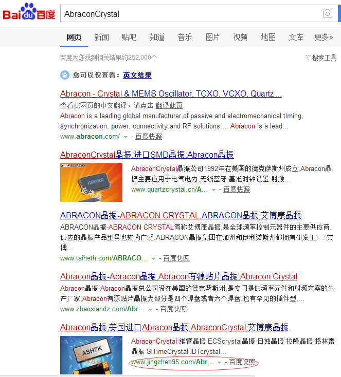Screen dimensions: 341x377
Task: Open 百度快照 for quartzcrystal.cn result
Action: pyautogui.click(x=237, y=190)
